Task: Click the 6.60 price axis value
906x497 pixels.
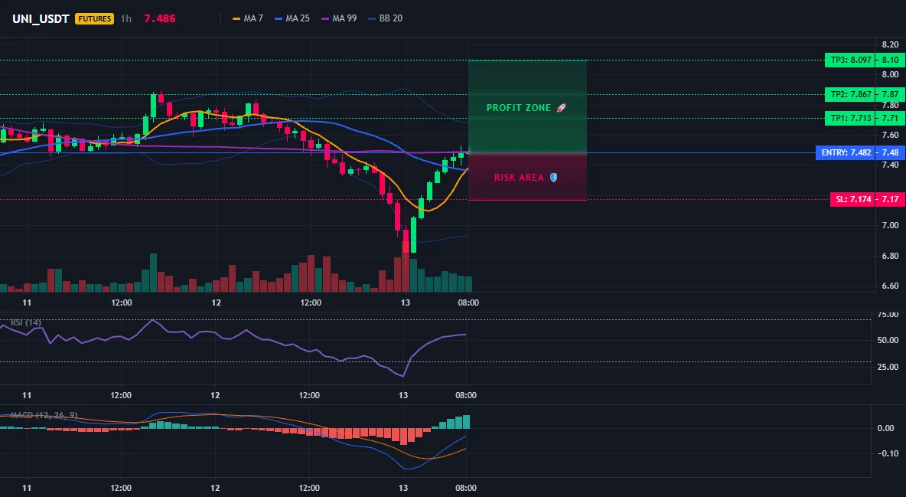Action: [x=891, y=286]
